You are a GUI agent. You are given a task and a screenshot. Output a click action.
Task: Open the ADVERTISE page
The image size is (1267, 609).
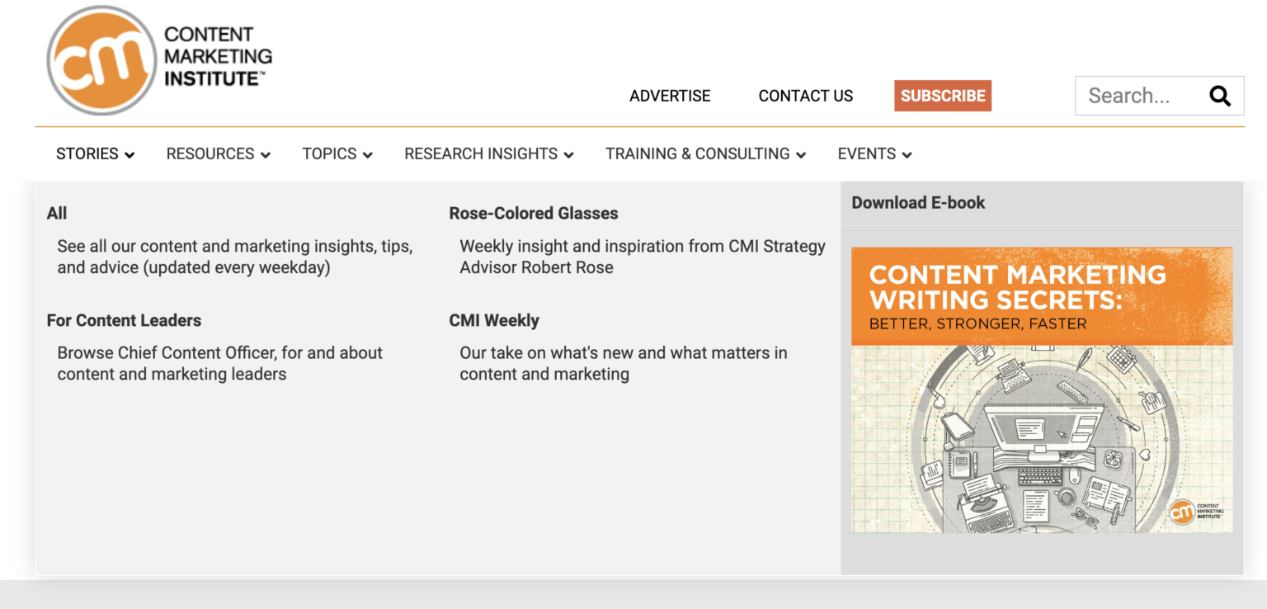click(670, 96)
